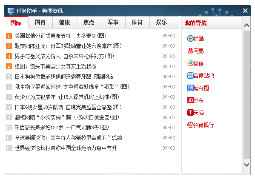Close the 任务助手 news window
255x179 pixels.
click(x=245, y=11)
